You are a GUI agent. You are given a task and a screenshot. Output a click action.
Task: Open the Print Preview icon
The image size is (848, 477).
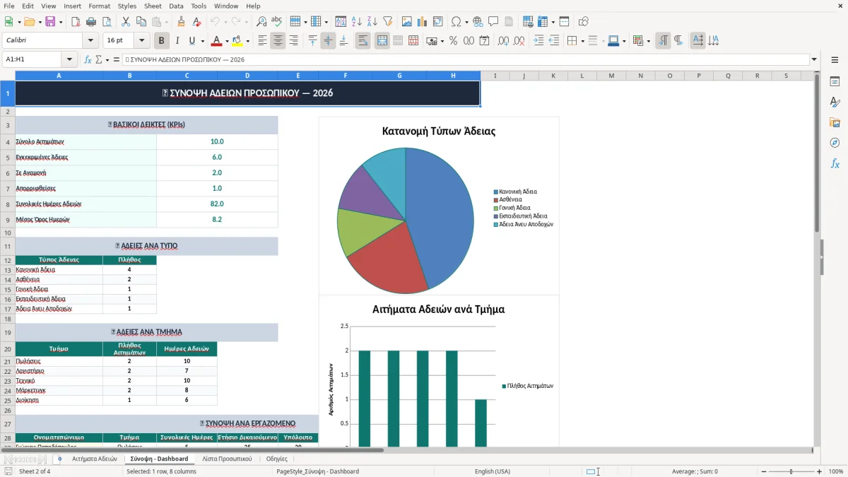point(107,22)
